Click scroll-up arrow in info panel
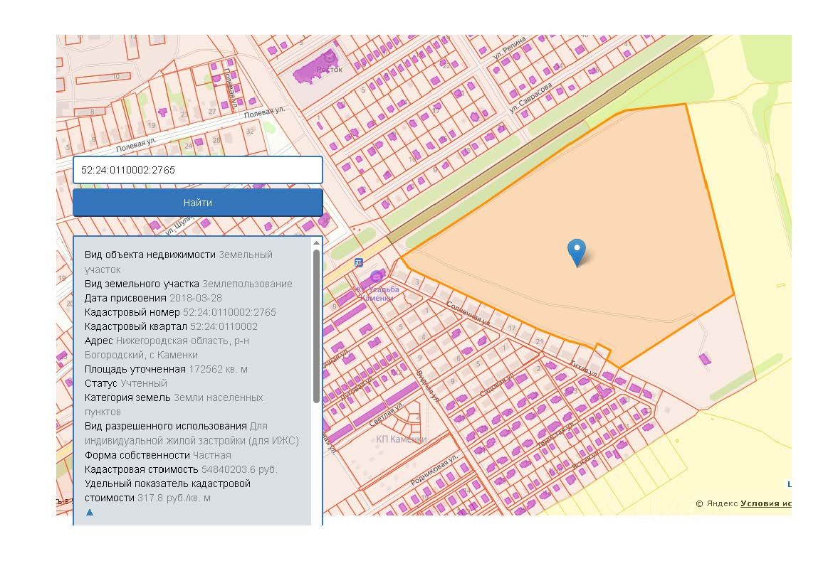The width and height of the screenshot is (833, 588). (316, 243)
